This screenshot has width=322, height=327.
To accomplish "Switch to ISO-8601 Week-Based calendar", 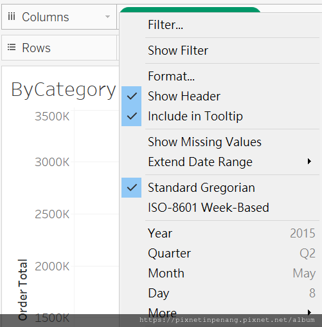I will 220,207.
